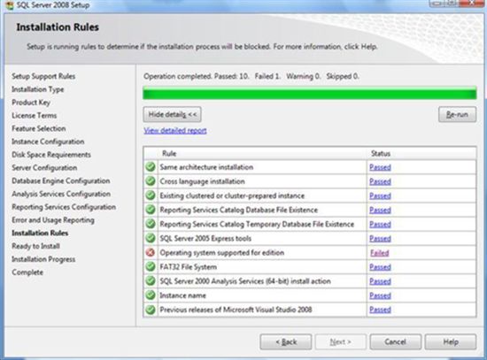This screenshot has height=360, width=487.
Task: Open Passed link for Same architecture installation
Action: (380, 167)
